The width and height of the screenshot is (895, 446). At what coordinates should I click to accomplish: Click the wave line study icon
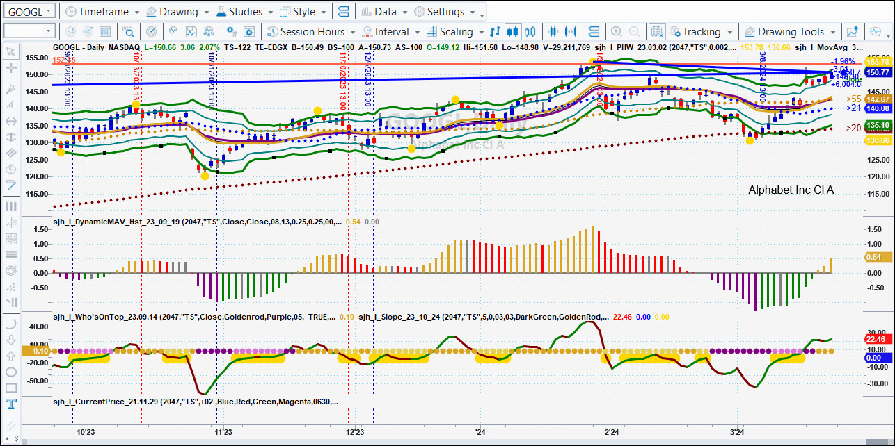coord(172,32)
